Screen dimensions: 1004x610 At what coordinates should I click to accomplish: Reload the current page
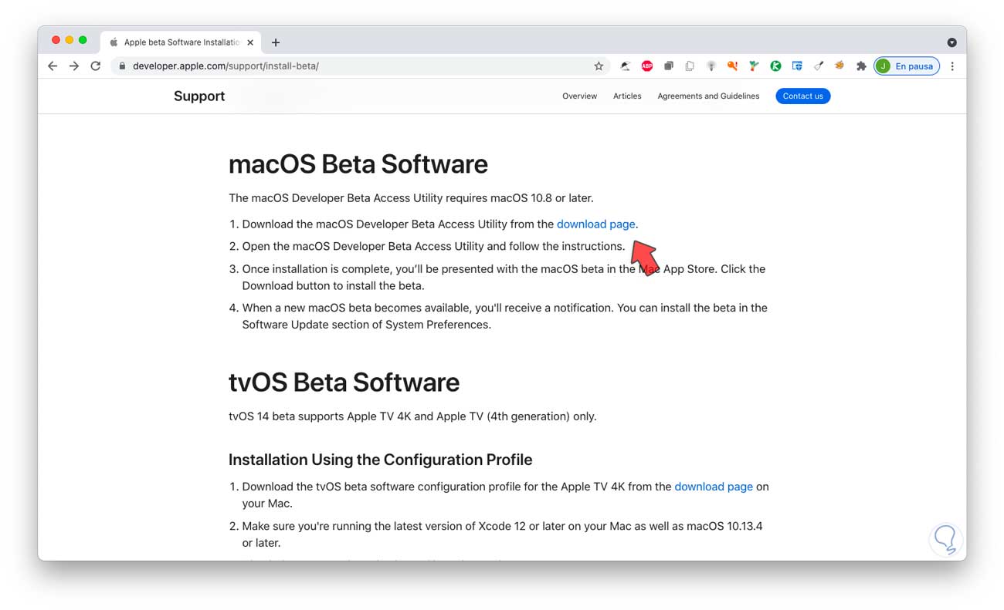pyautogui.click(x=96, y=66)
